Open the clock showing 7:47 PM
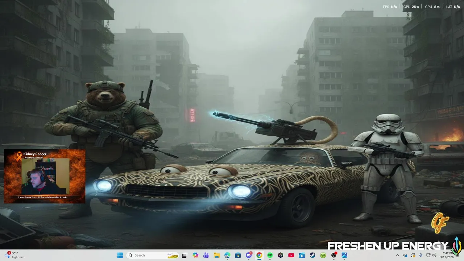The image size is (464, 261). tap(447, 255)
